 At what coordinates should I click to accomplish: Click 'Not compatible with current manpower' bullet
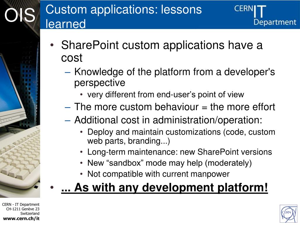158,174
